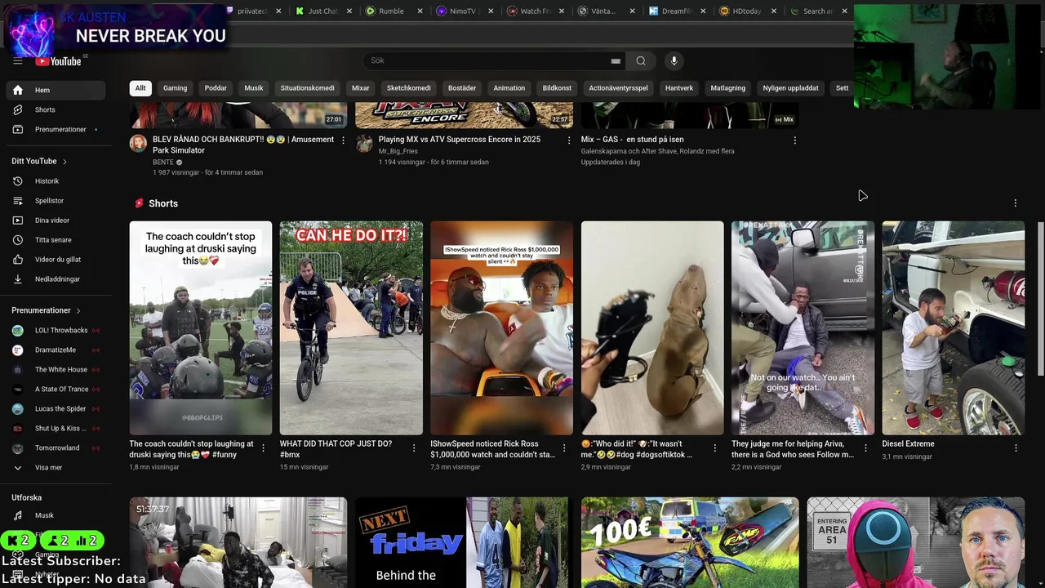Open options for WHAT DID THAT COP short
The height and width of the screenshot is (588, 1045).
tap(414, 448)
